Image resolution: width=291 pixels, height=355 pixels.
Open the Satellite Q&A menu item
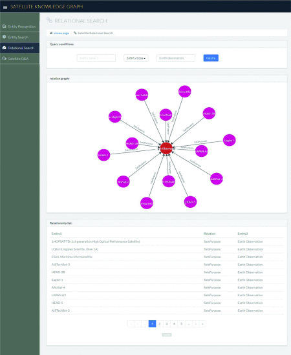[18, 59]
